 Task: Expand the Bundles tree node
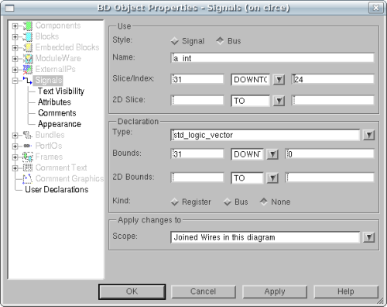tap(15, 135)
